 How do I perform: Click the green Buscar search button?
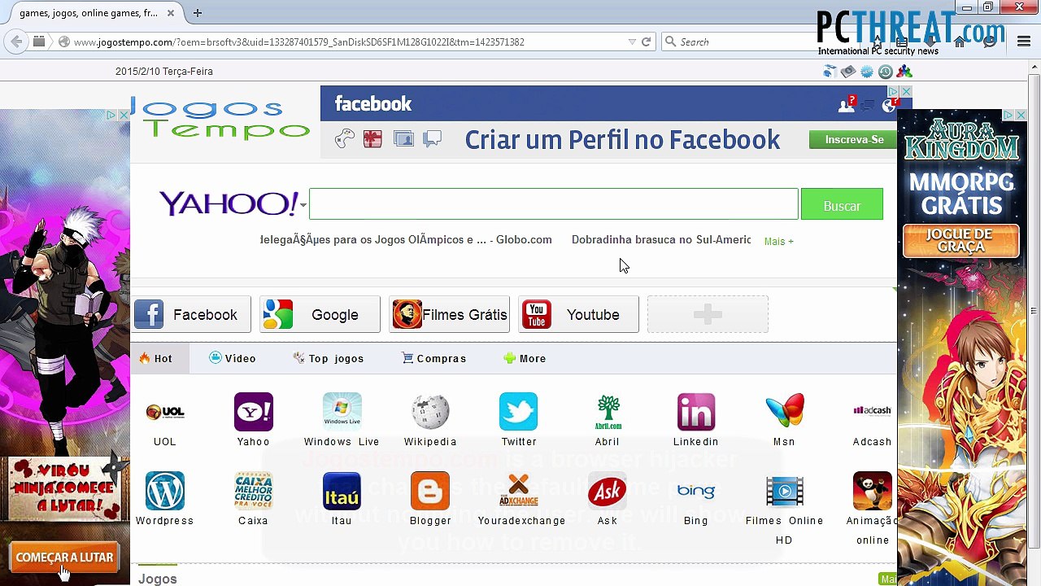(x=842, y=204)
